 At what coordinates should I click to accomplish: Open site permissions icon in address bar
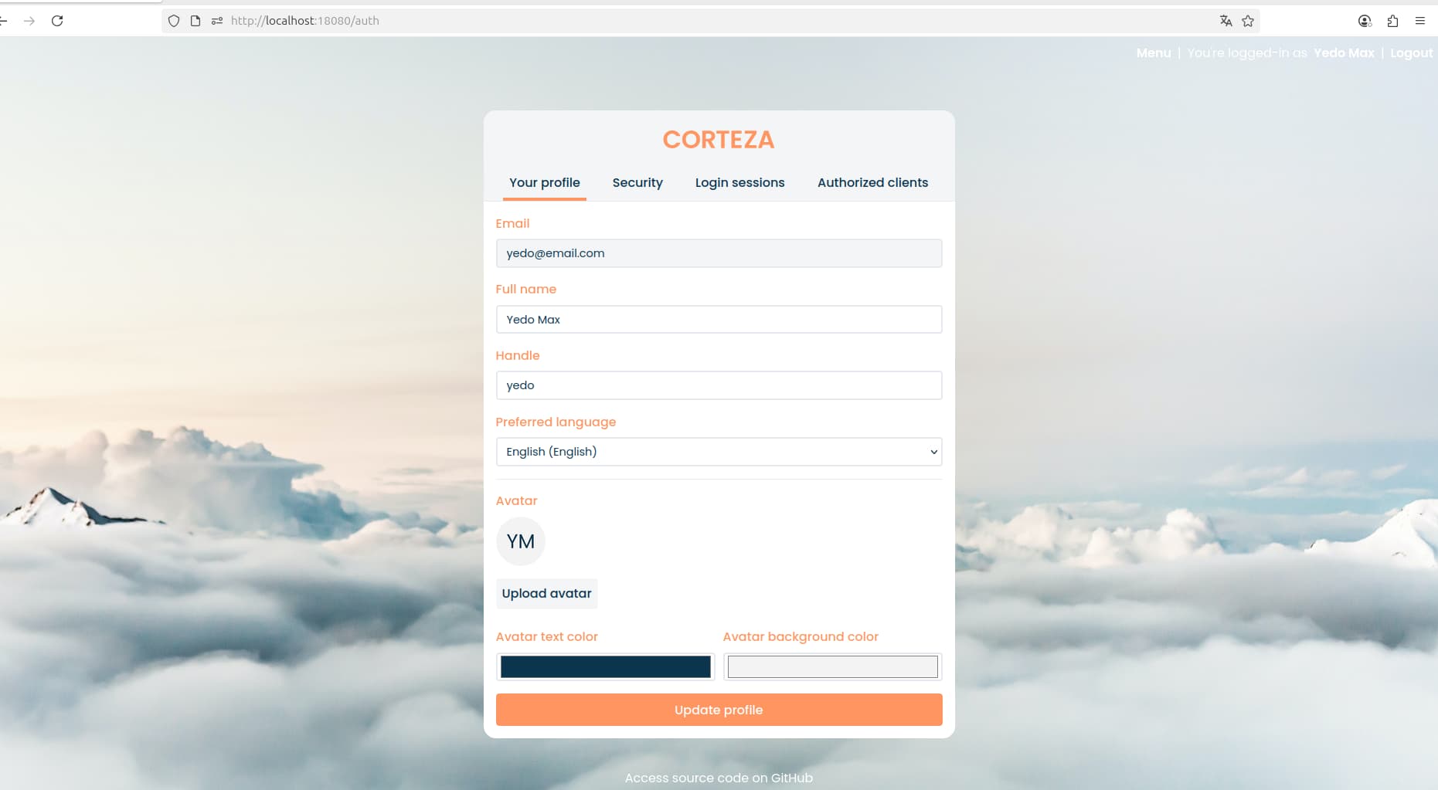pos(217,21)
